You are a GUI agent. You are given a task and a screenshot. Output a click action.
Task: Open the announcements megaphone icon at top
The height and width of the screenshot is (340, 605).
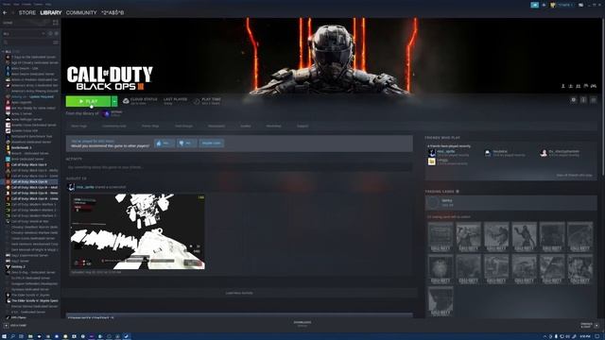click(534, 5)
